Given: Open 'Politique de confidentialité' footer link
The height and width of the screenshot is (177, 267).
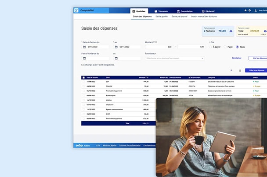Looking at the screenshot, I should tap(130, 146).
